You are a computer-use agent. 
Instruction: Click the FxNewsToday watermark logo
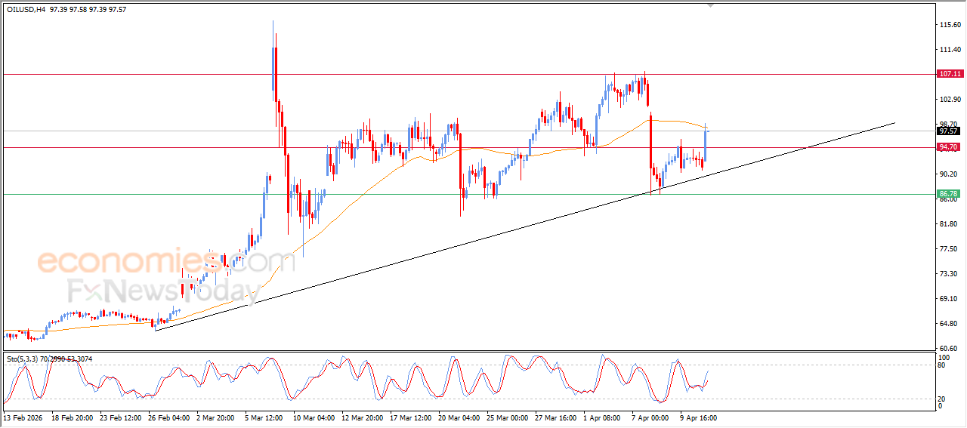162,291
